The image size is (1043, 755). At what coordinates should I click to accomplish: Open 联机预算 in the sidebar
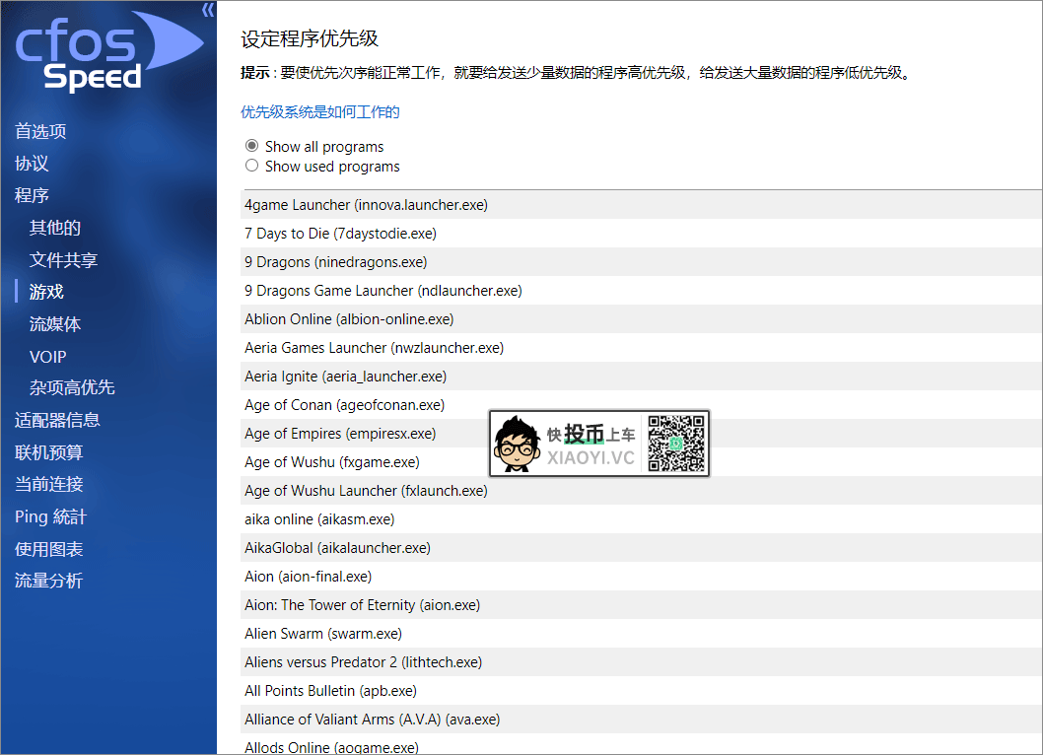[x=48, y=452]
